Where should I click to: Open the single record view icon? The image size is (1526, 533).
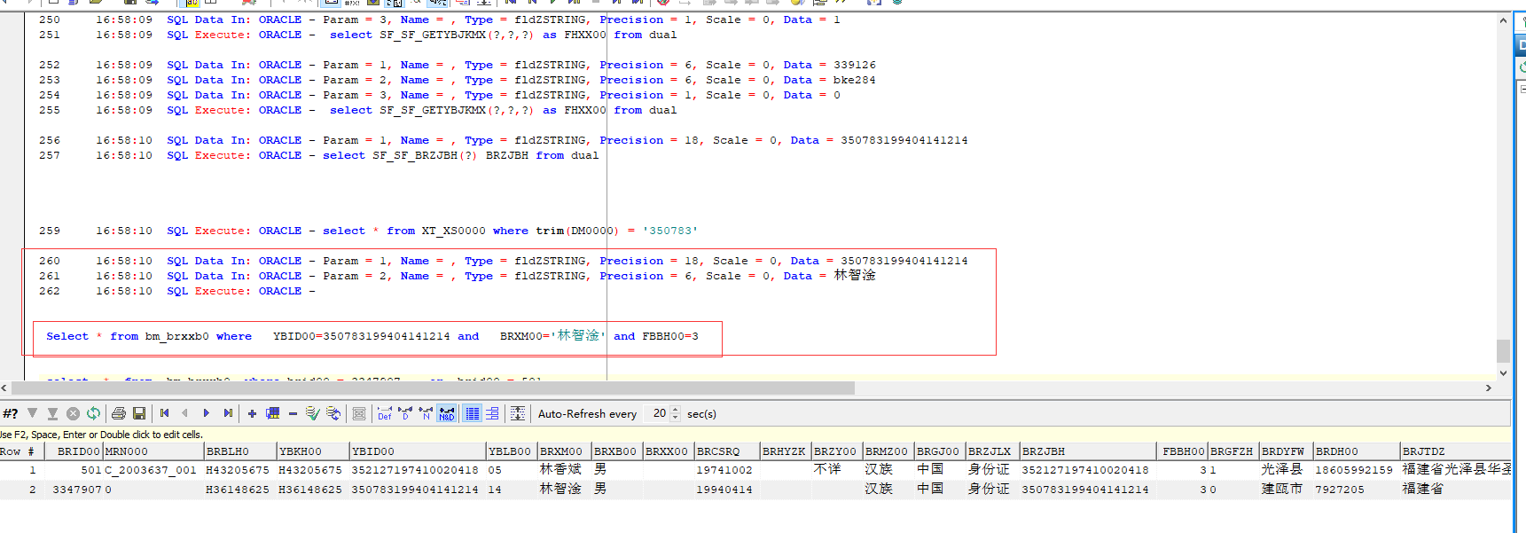point(359,413)
